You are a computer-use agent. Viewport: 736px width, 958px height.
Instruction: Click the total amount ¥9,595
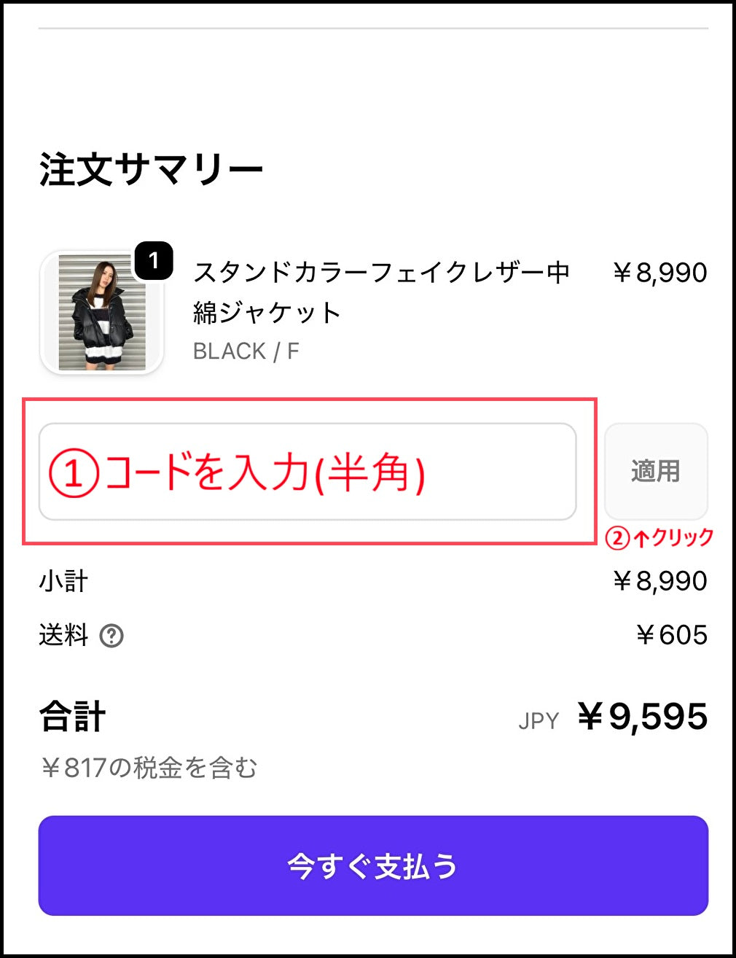(642, 716)
